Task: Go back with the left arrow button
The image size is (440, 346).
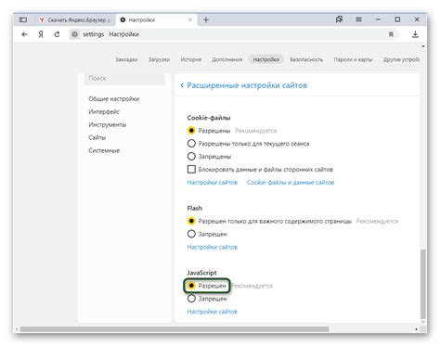Action: 24,34
